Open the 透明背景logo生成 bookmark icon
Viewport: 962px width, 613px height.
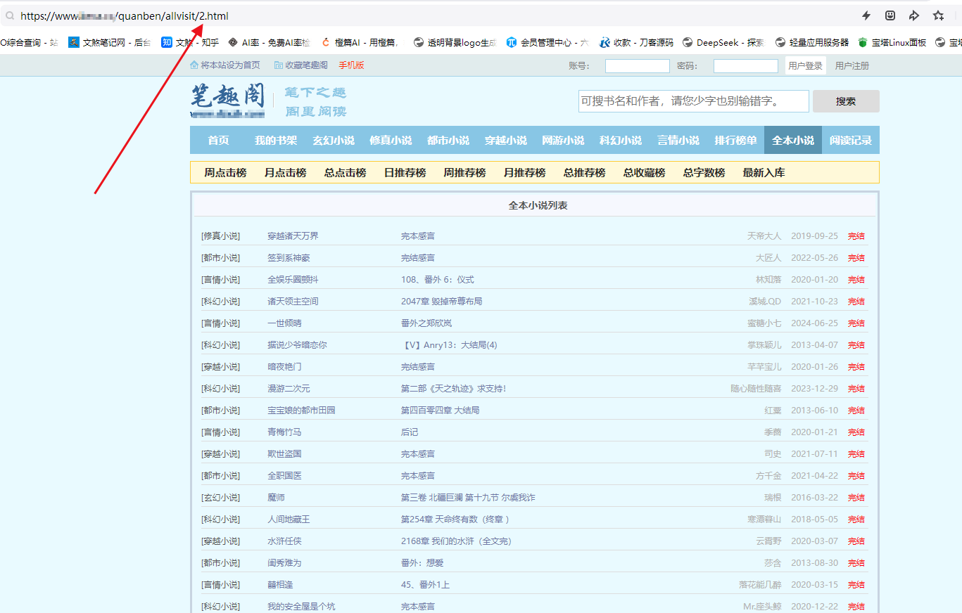419,42
